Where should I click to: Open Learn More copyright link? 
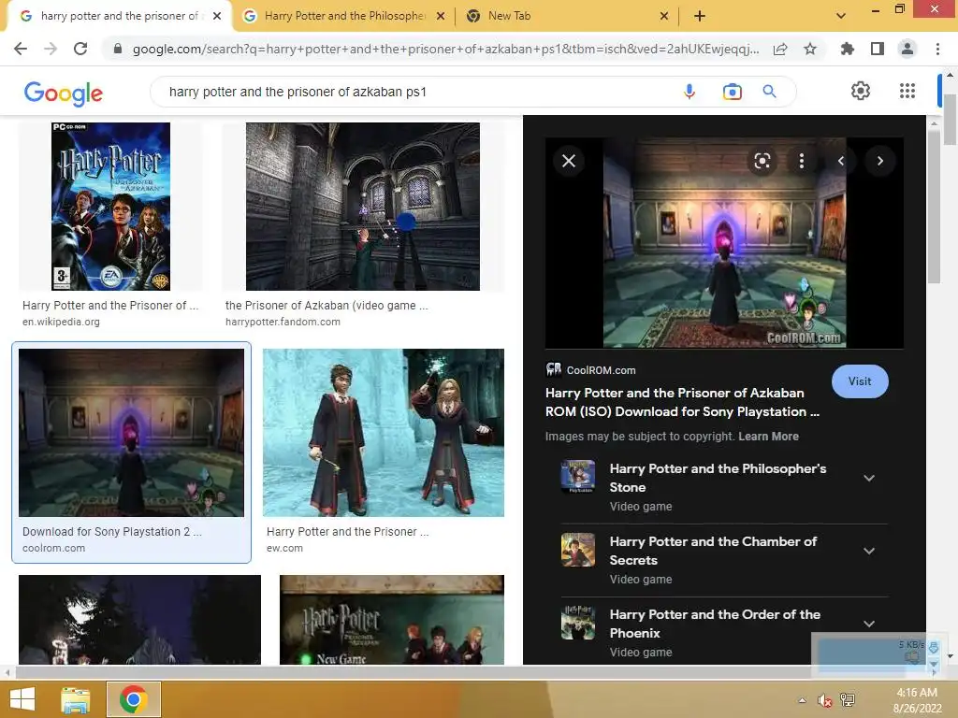pos(768,437)
